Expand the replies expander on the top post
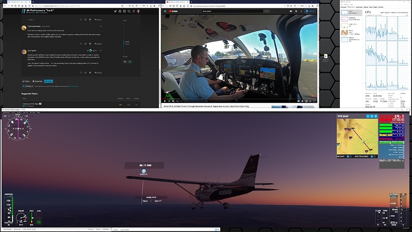This screenshot has height=232, width=412. (x=31, y=20)
